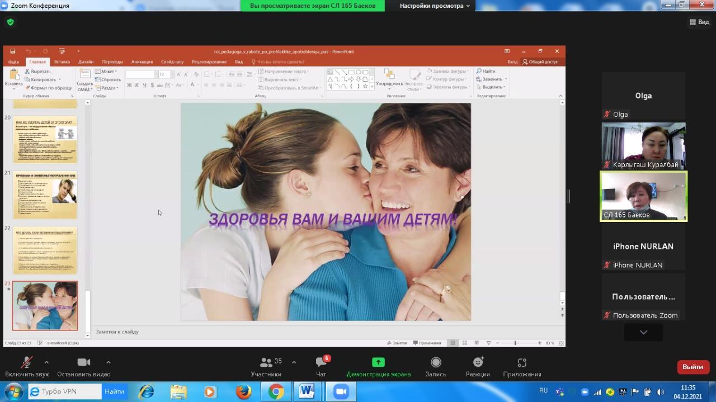
Task: Open Google Chrome from the taskbar
Action: tap(275, 392)
